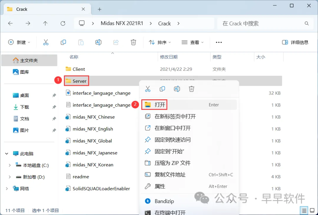Click the Share icon in toolbar

[116, 42]
